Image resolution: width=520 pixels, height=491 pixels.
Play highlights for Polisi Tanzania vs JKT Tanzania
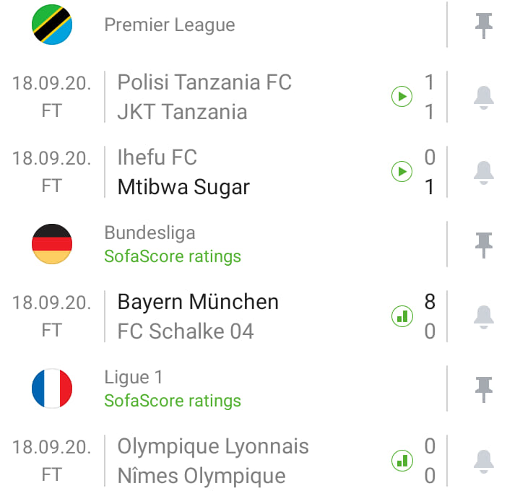402,97
